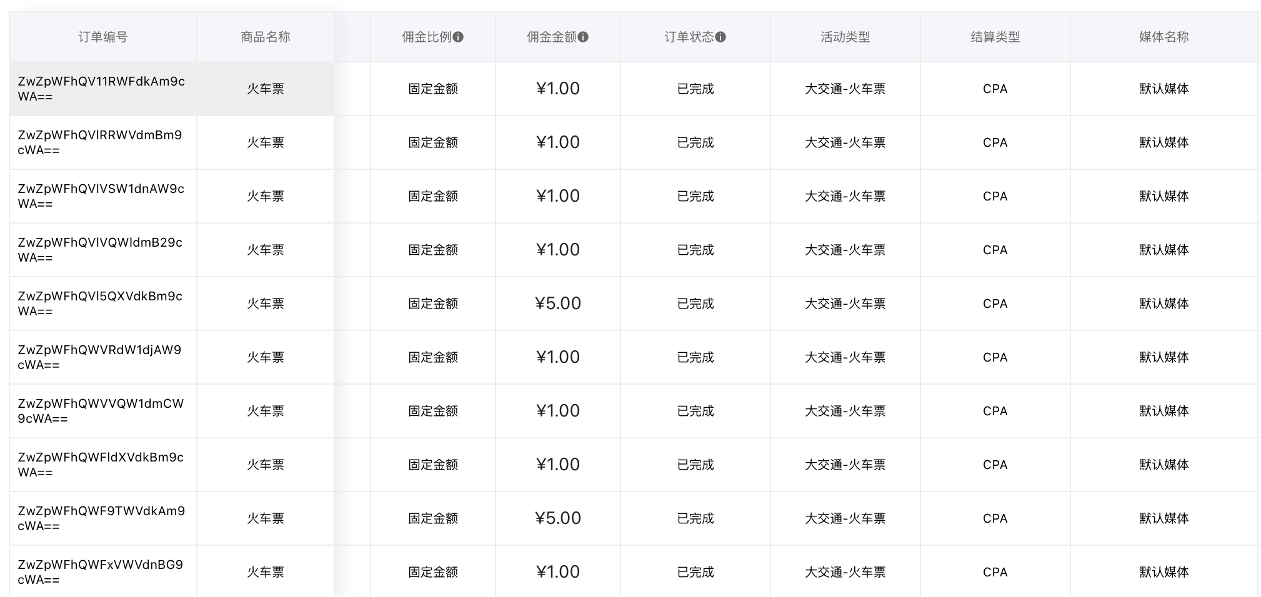The image size is (1261, 597).
Task: Click order ID ZwZpWFhQWFxVWVdnBG9cWA==
Action: pyautogui.click(x=100, y=572)
